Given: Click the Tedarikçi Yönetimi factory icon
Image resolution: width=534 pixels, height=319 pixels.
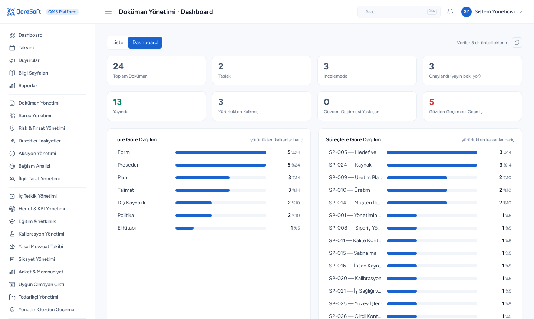Looking at the screenshot, I should tap(12, 297).
